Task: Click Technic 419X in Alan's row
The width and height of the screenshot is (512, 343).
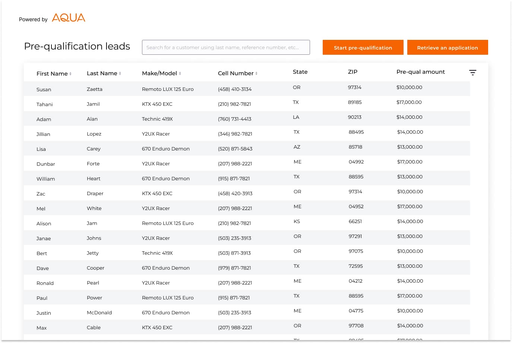Action: coord(157,119)
